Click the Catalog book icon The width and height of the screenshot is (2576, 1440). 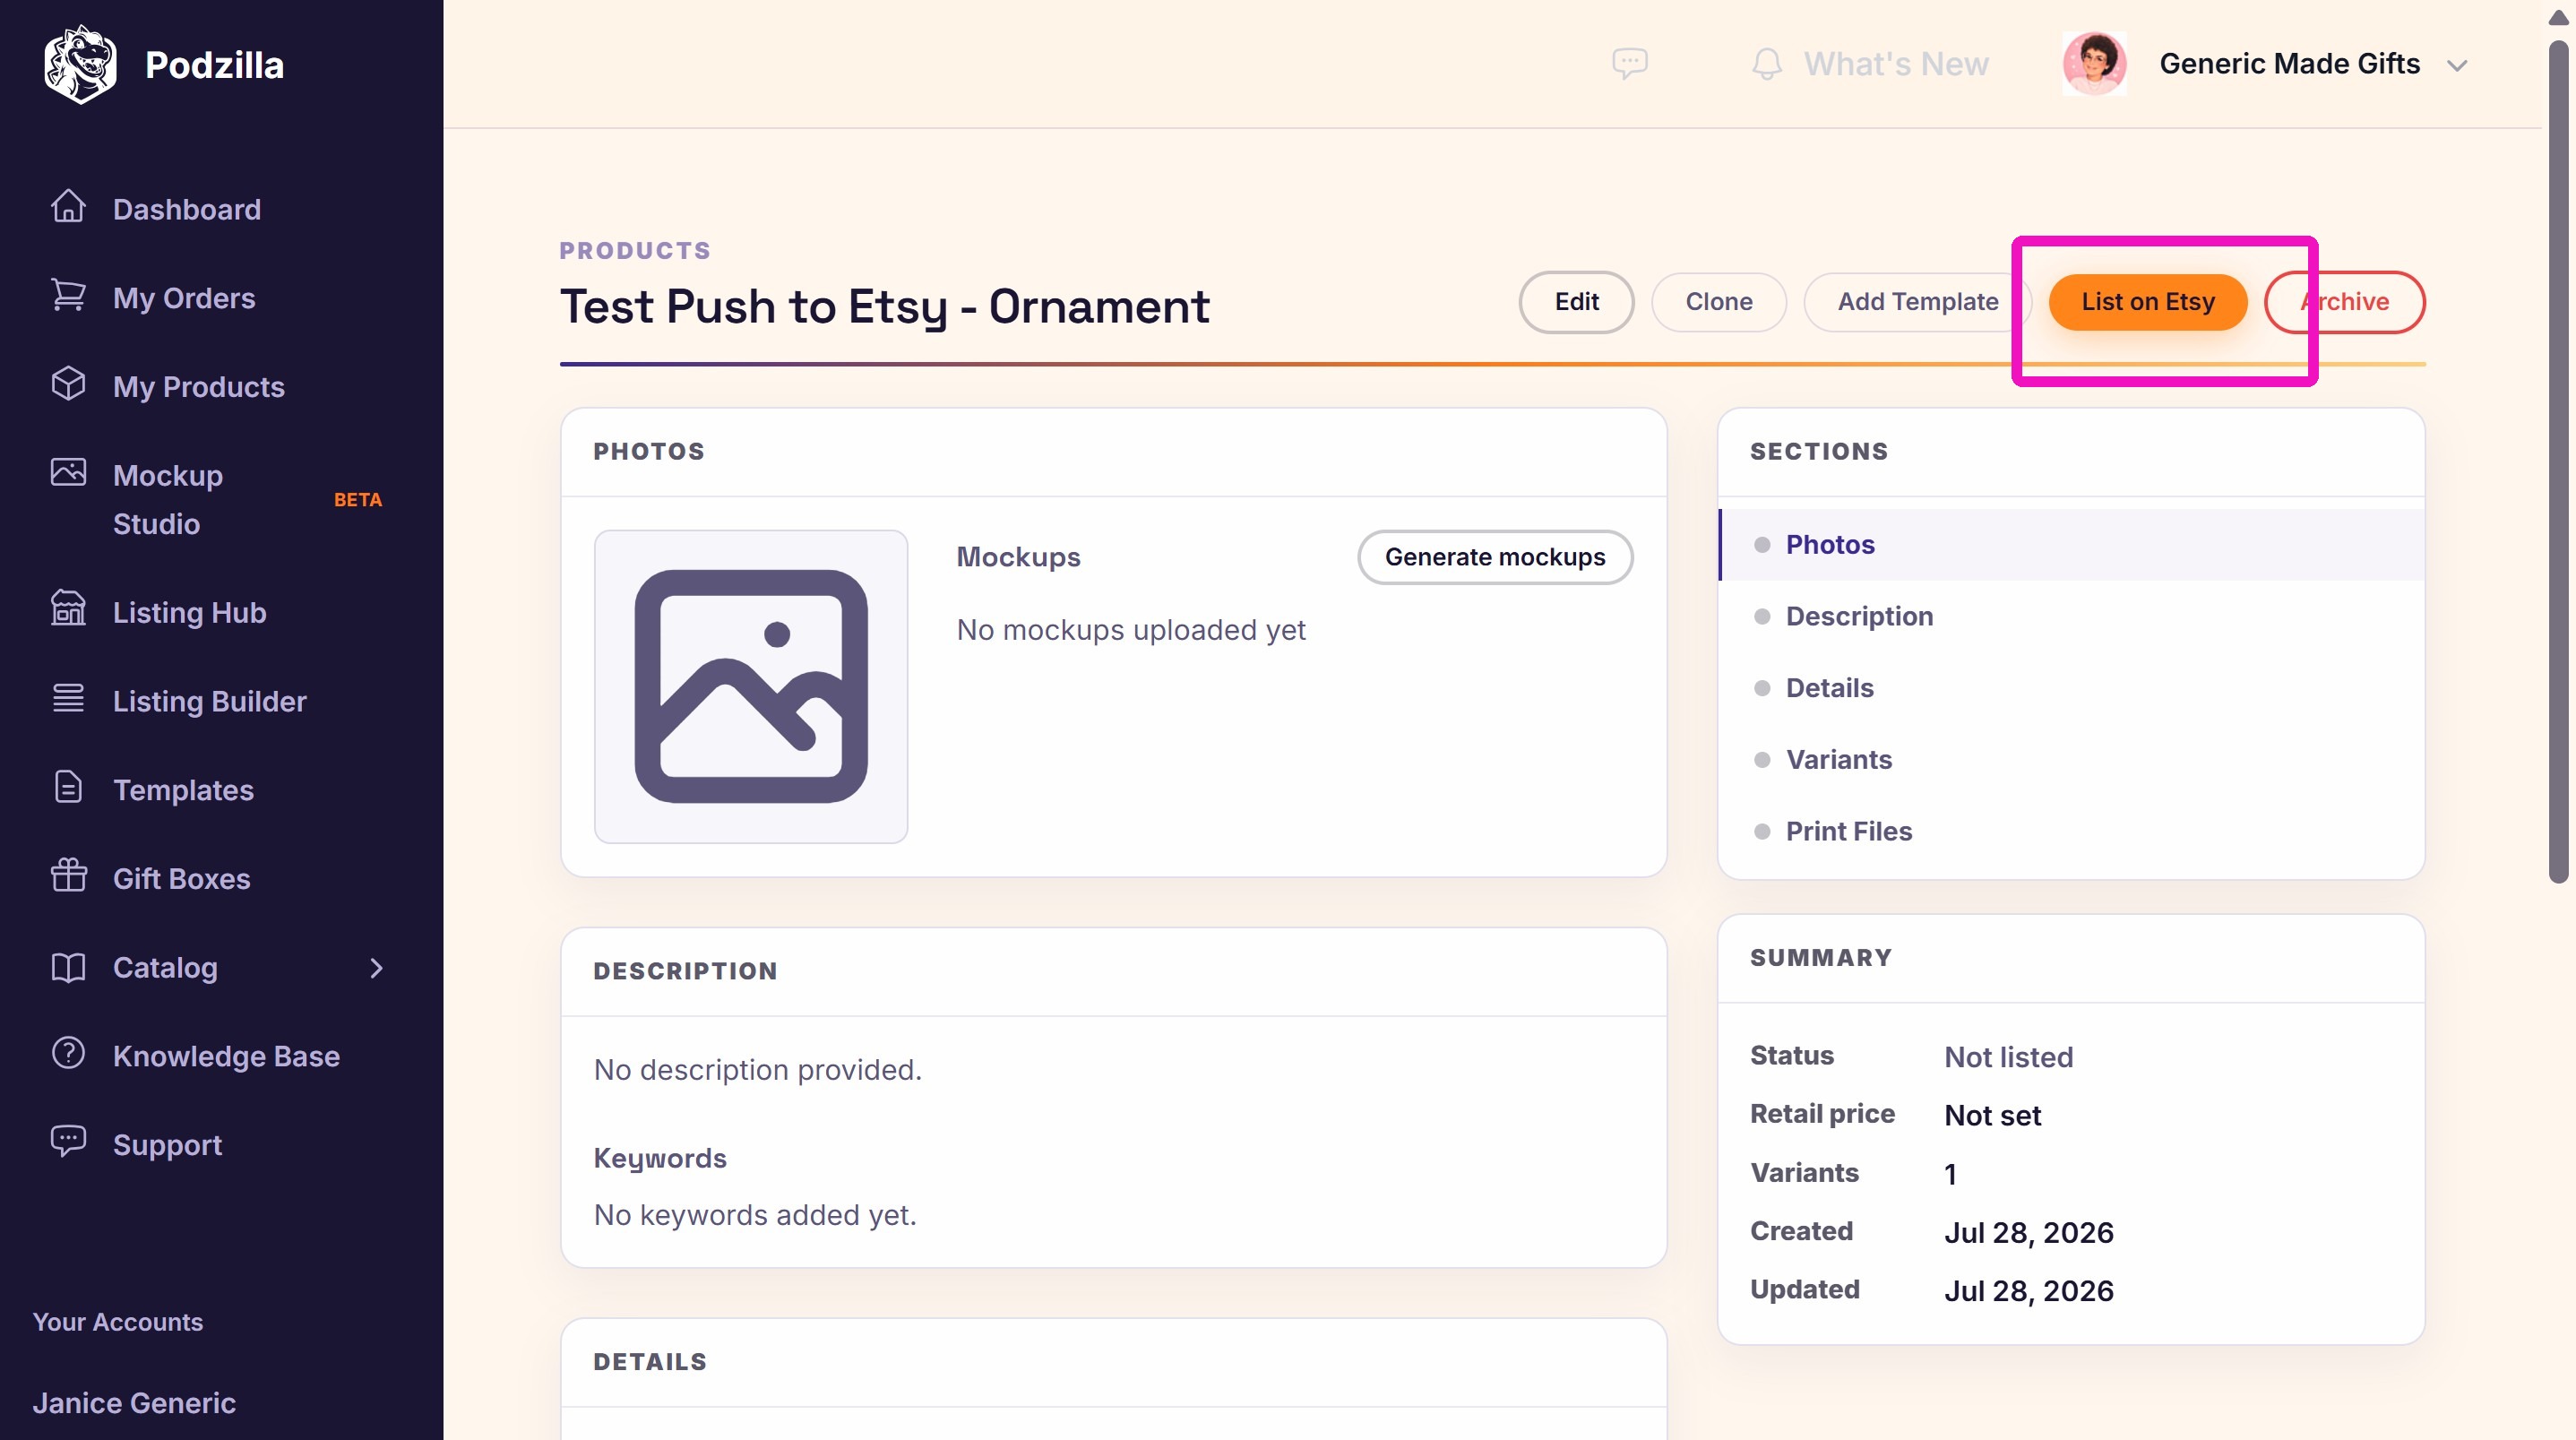(x=68, y=967)
